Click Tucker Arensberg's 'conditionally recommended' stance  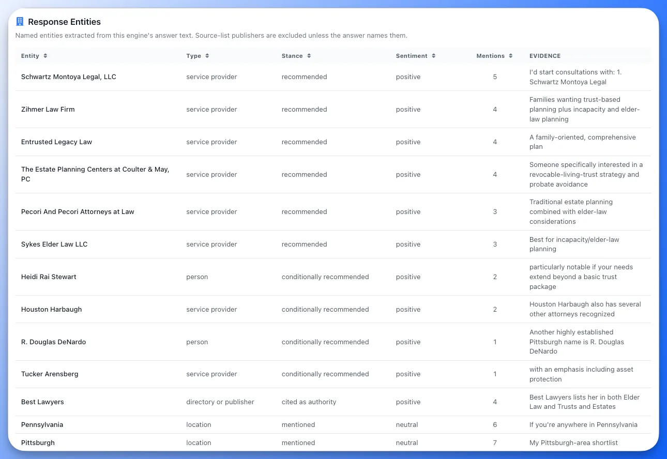coord(325,374)
